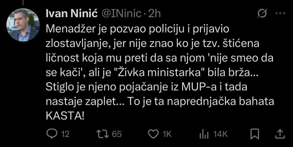
Task: Click the Grok slashed-circle icon
Action: point(262,13)
